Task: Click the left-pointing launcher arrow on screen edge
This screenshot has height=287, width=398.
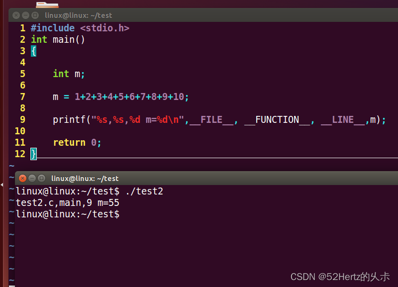Action: point(2,185)
